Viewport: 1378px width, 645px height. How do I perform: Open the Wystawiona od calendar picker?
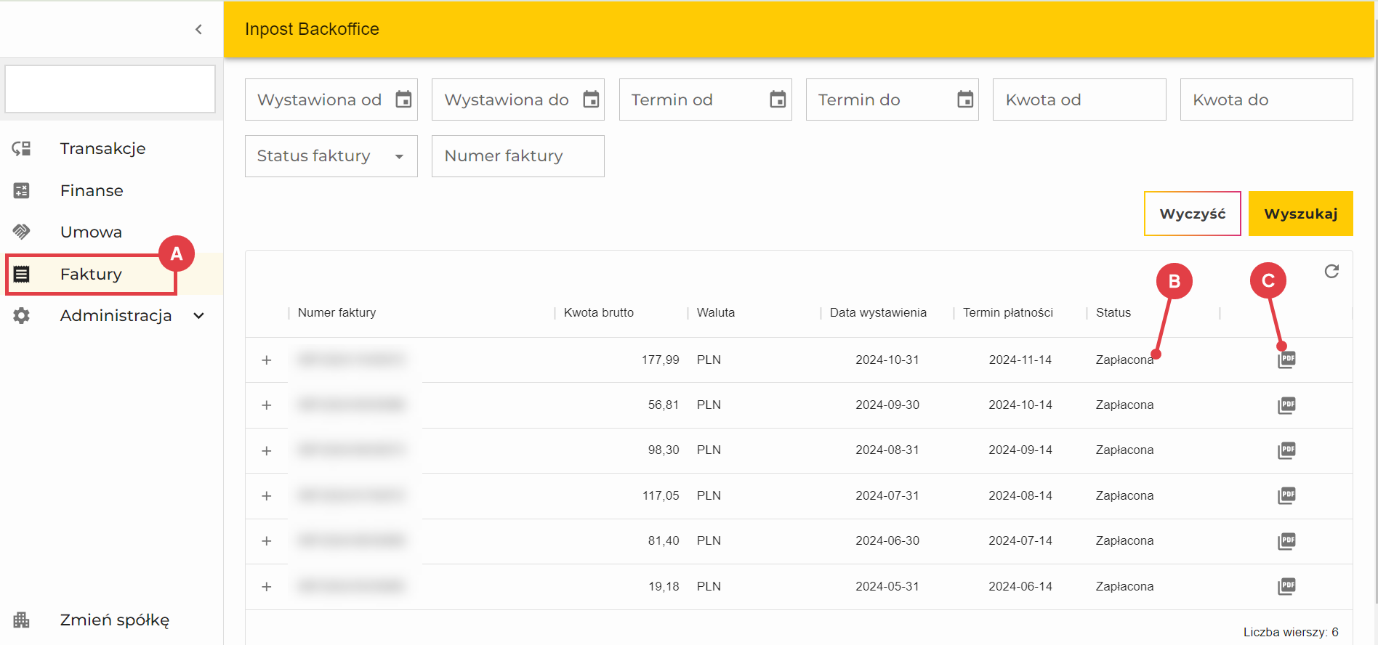pos(403,100)
